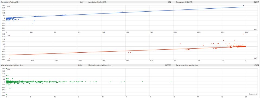This screenshot has height=98, width=260.
Task: Click the -2800 tick on the MAE axis
Action: pyautogui.click(x=8, y=61)
